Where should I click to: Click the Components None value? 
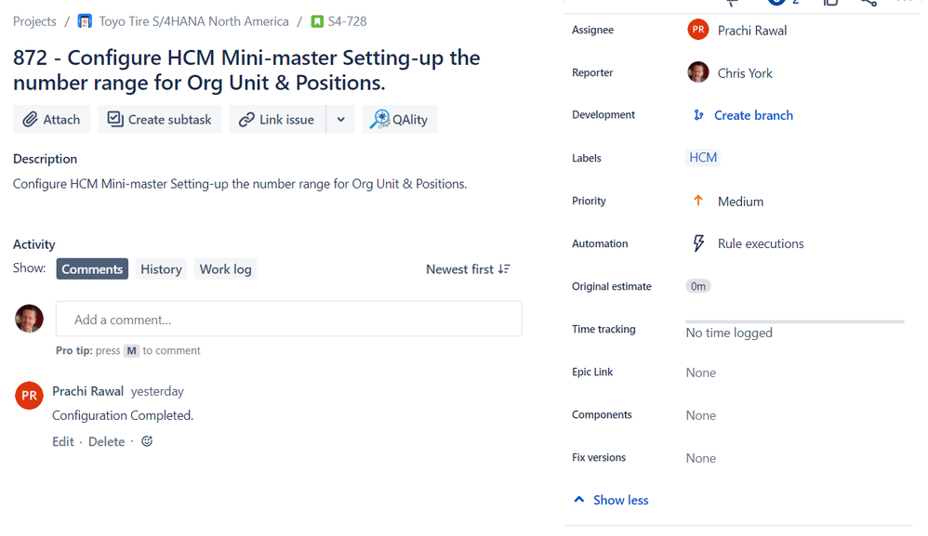coord(701,415)
